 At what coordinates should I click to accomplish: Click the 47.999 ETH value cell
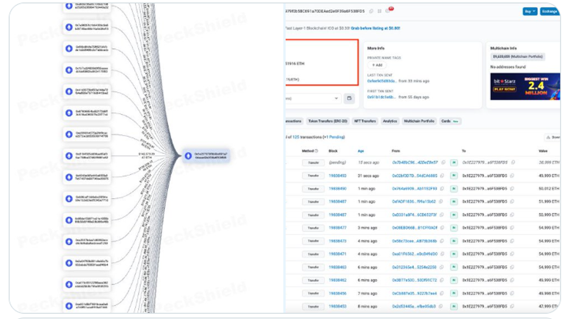coord(549,307)
